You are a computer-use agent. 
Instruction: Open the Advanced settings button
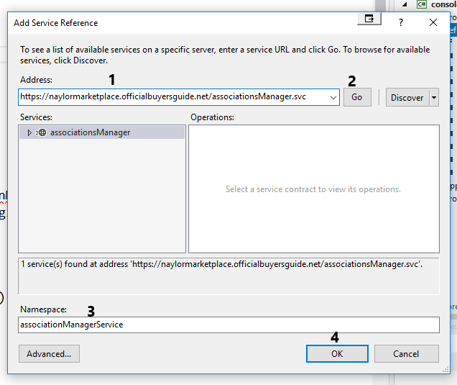pos(49,353)
